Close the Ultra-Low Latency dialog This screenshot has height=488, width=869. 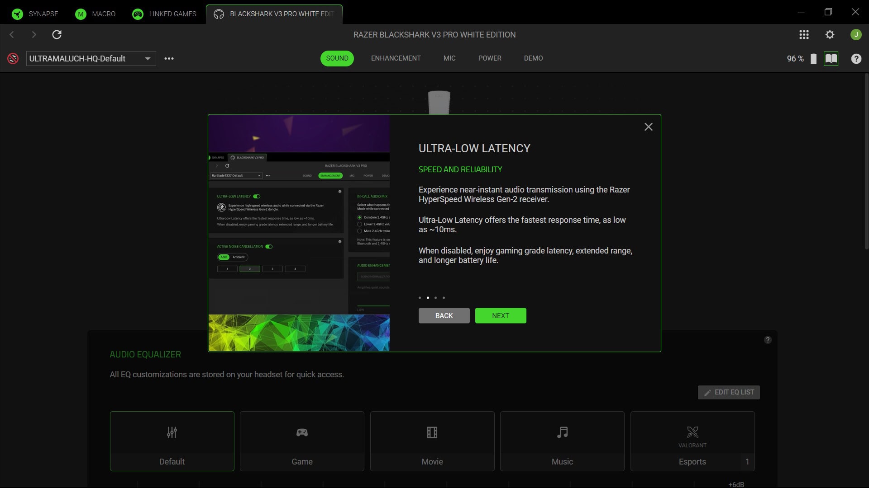pyautogui.click(x=649, y=127)
